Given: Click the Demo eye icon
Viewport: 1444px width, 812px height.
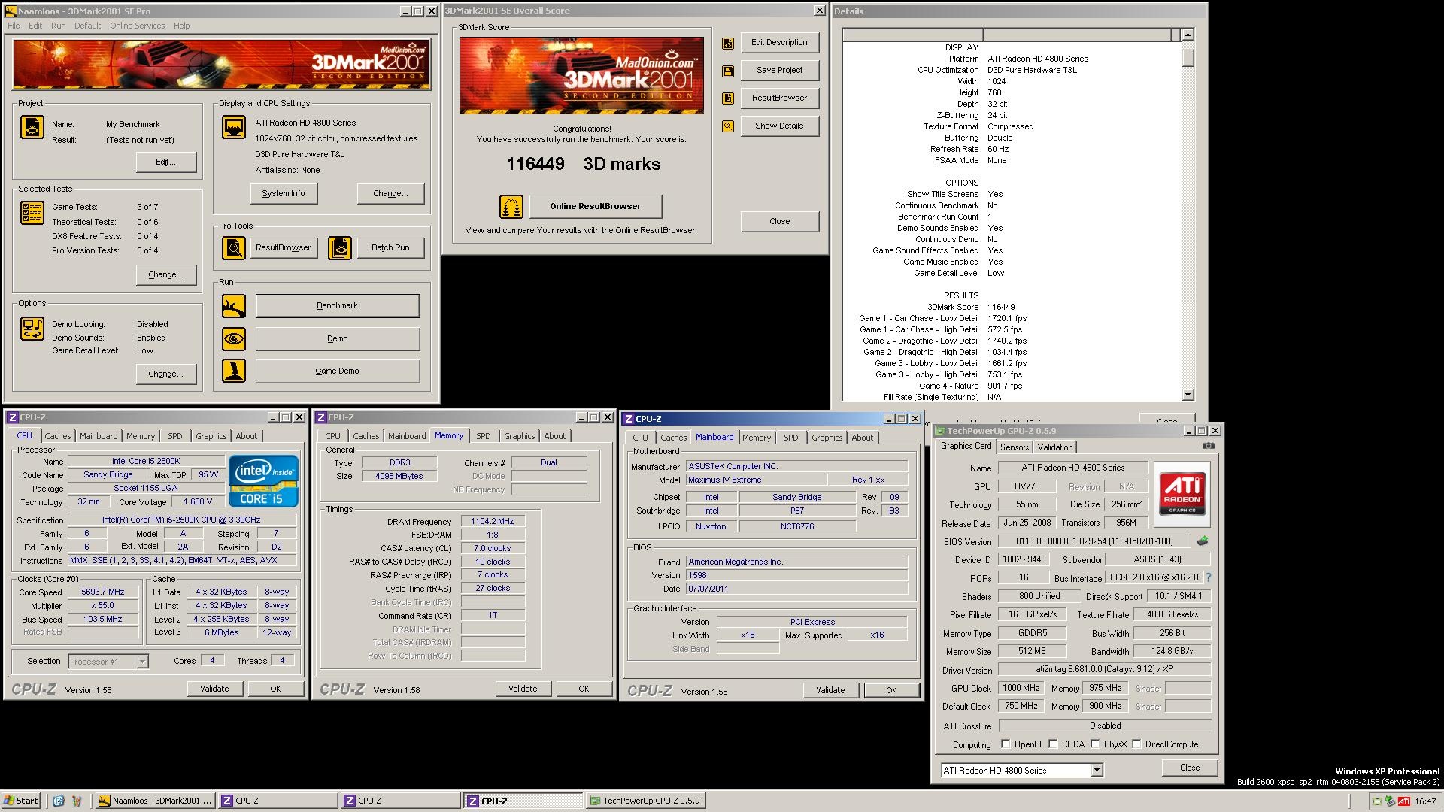Looking at the screenshot, I should click(234, 339).
